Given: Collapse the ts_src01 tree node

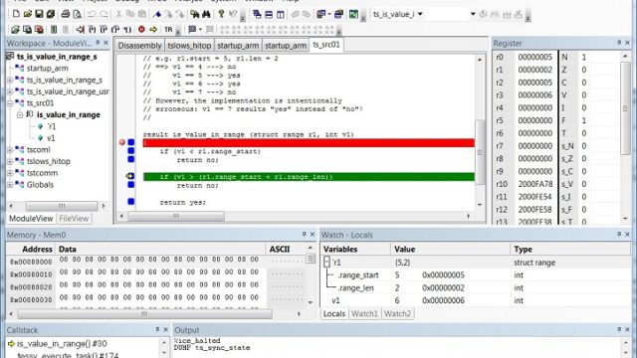Looking at the screenshot, I should click(10, 103).
